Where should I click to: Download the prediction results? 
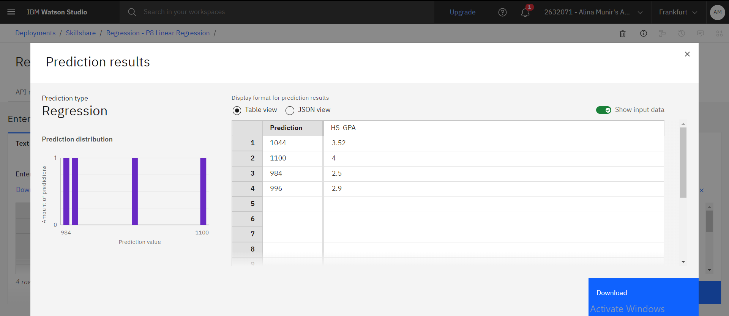pos(612,293)
